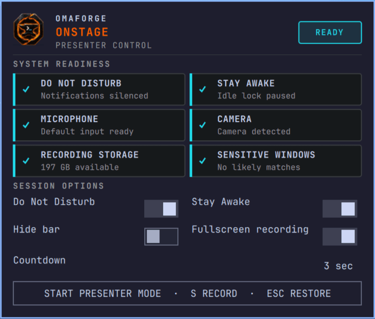Click the 'Idle lock paused' text
Screen dimensions: 375x319
click(256, 96)
